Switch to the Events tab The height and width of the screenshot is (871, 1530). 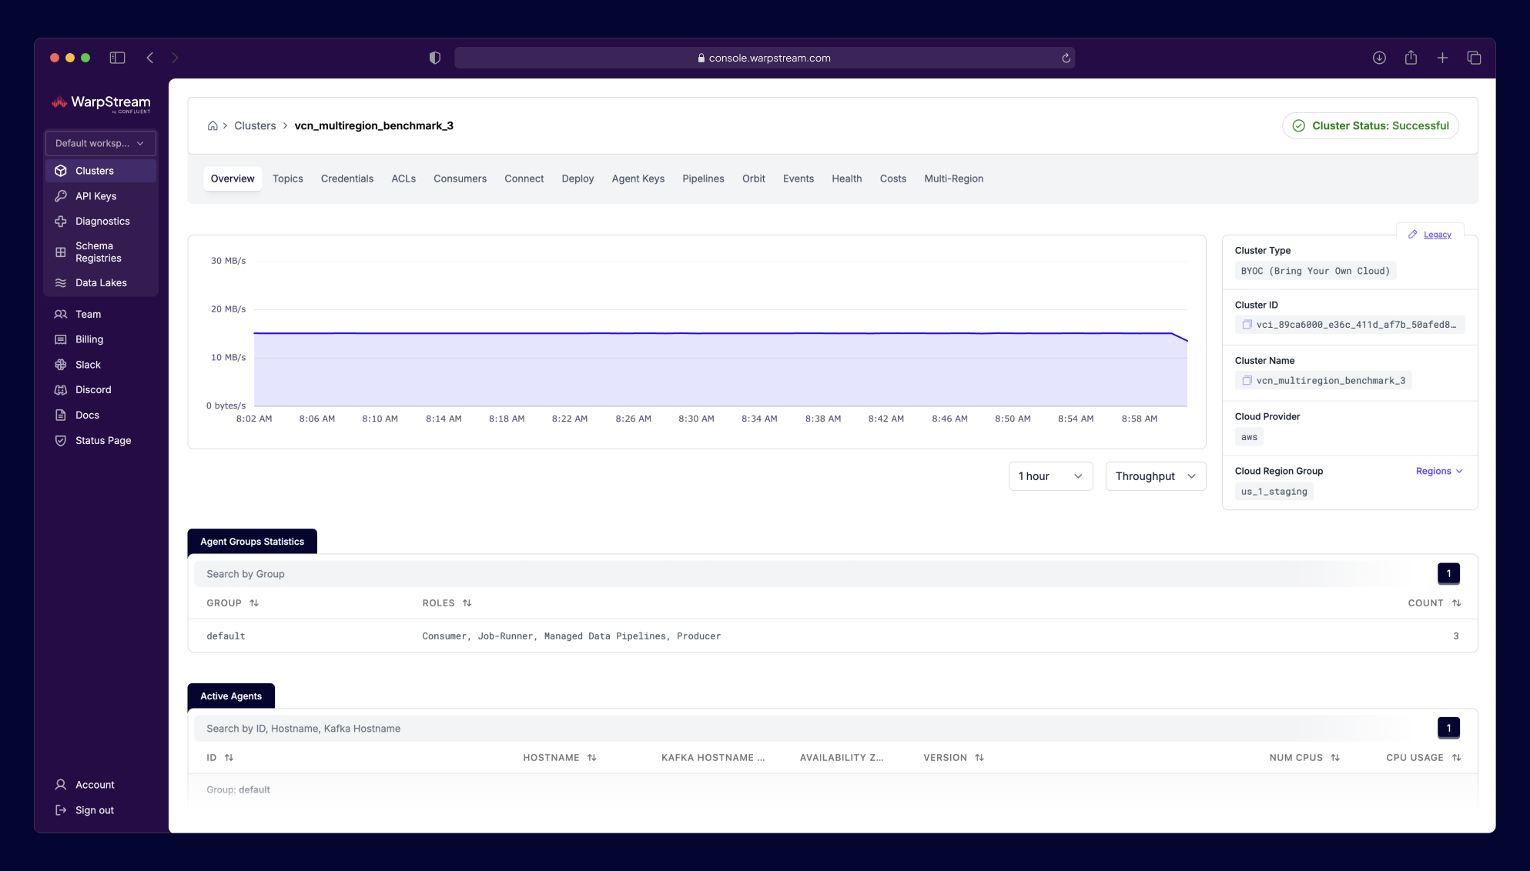[x=798, y=179]
